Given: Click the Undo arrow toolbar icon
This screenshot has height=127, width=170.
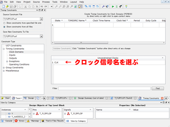Looking at the screenshot, I should (x=42, y=6).
